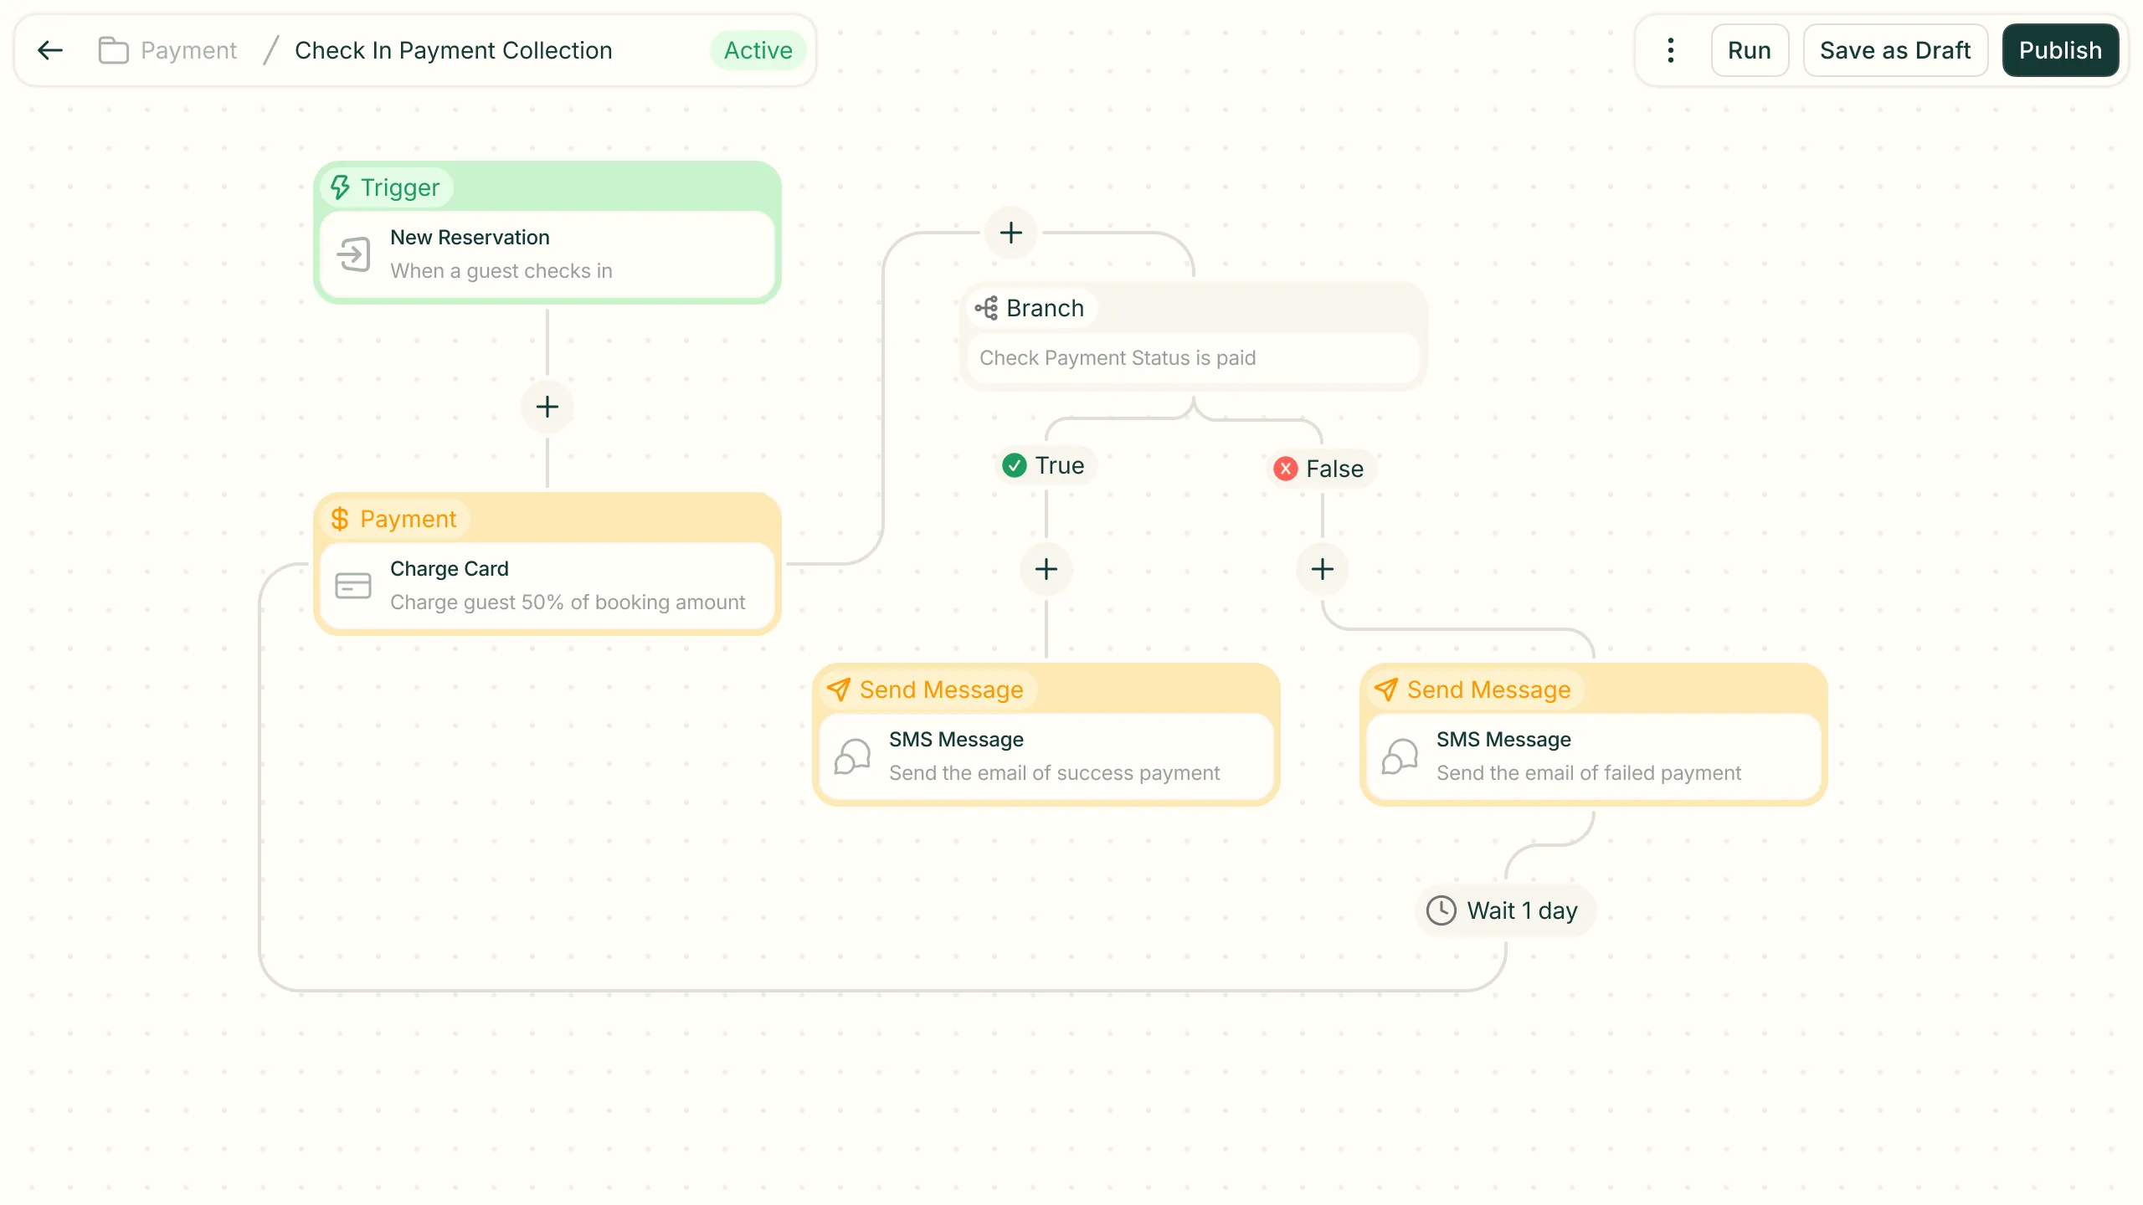
Task: Select the New Reservation trigger card
Action: [547, 254]
